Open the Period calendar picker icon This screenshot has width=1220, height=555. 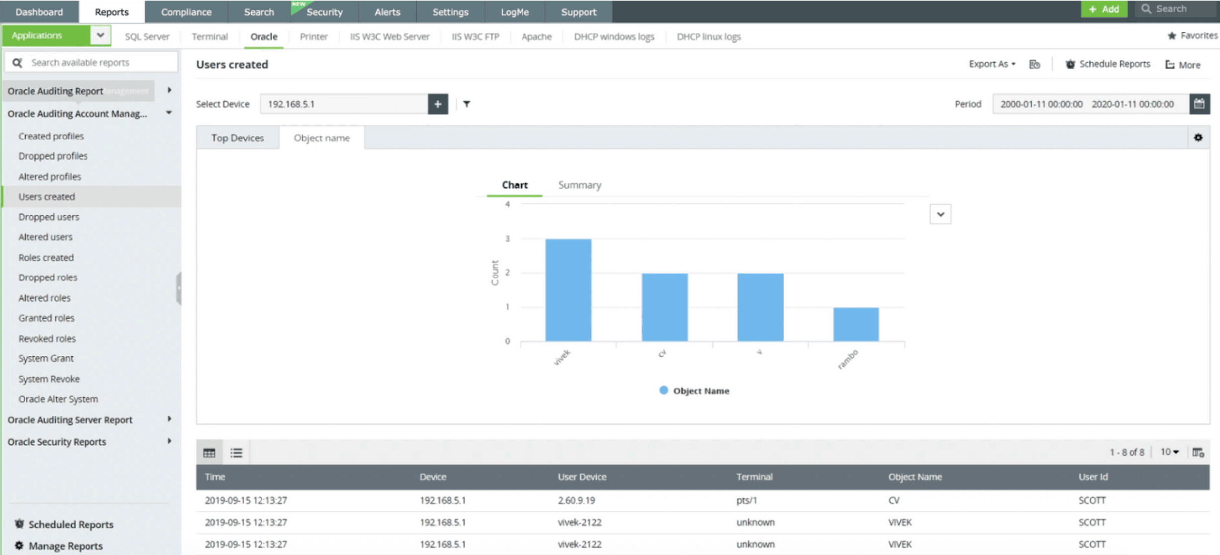[1199, 104]
